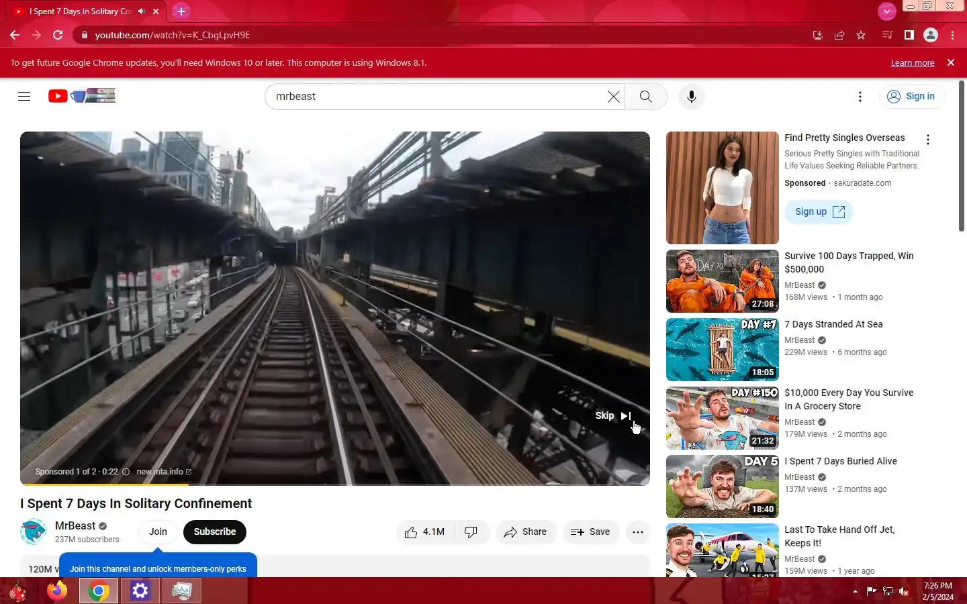Share this page from address bar
967x604 pixels.
coord(839,35)
